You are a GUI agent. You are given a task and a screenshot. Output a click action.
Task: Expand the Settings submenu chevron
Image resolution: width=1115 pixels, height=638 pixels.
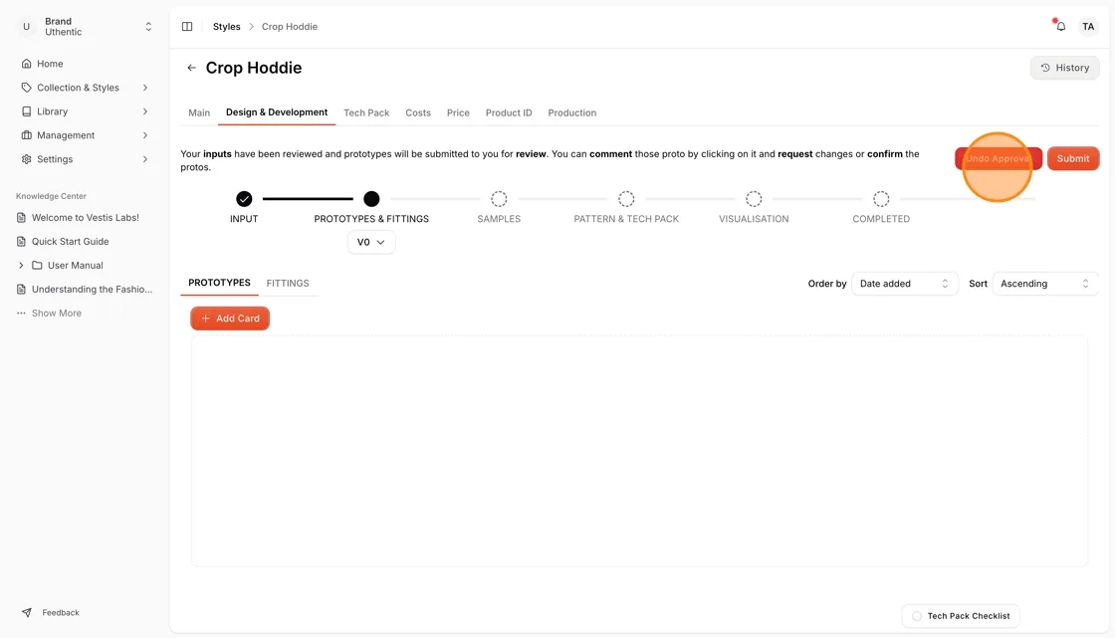(x=145, y=159)
